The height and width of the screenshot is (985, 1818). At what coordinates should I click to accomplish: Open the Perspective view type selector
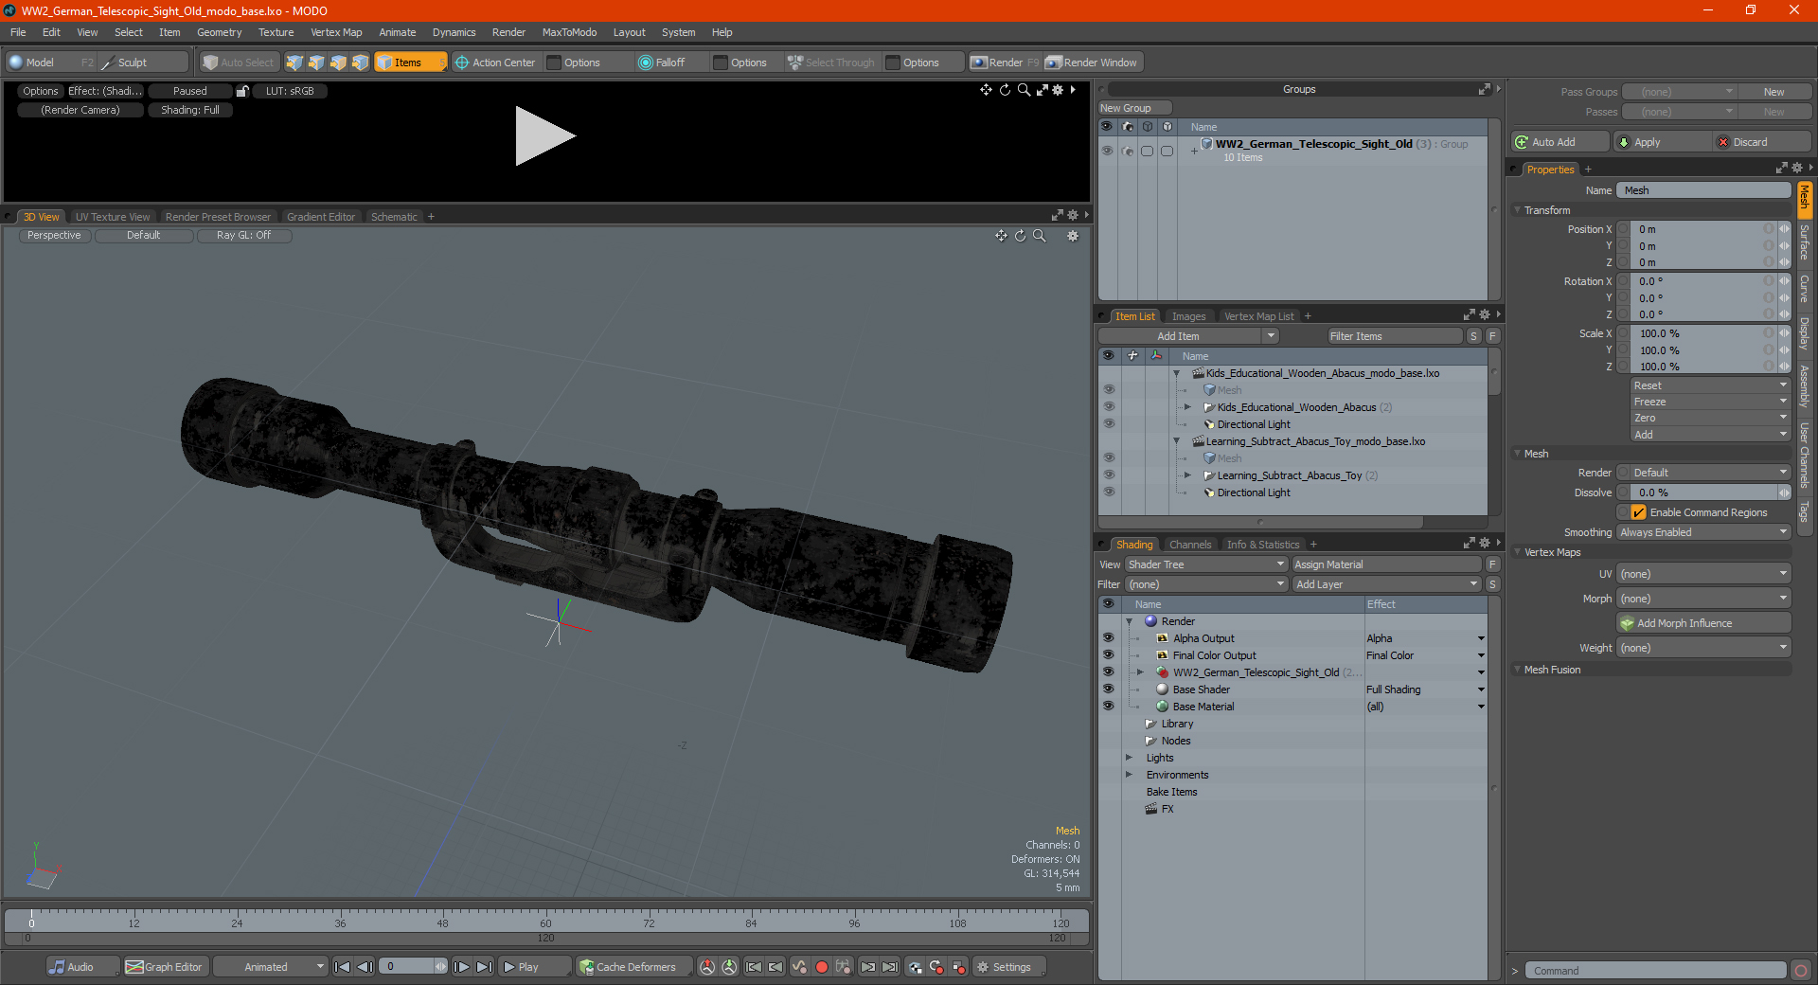click(x=54, y=236)
